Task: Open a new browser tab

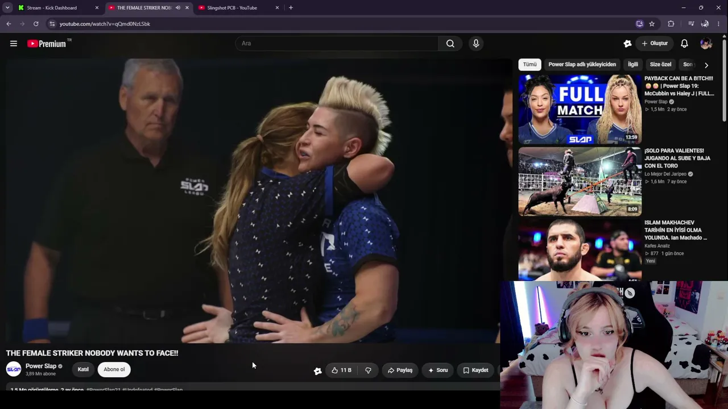Action: click(291, 8)
